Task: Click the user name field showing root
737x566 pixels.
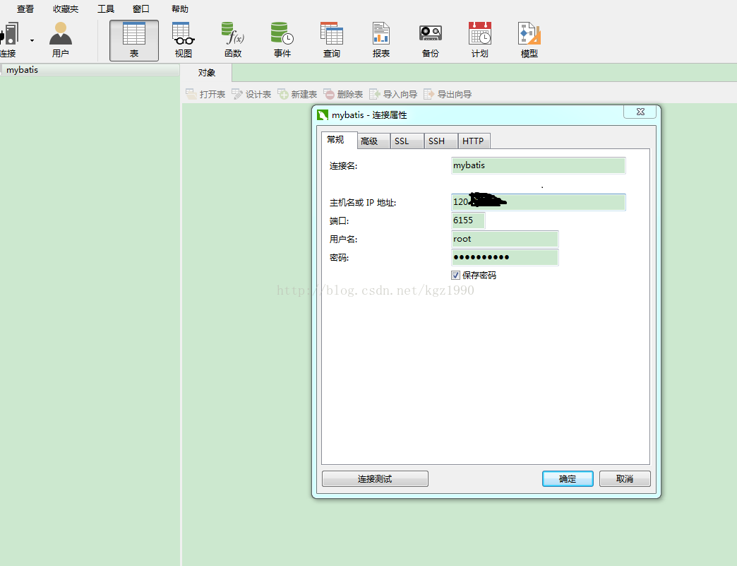Action: (x=505, y=239)
